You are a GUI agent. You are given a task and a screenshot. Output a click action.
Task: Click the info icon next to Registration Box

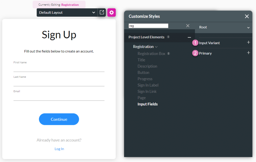(x=169, y=53)
